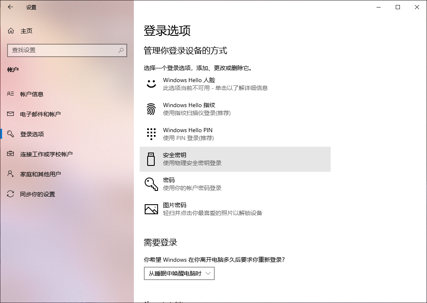Click 使用 PIN 登录(推荐) text
The image size is (427, 303).
point(188,138)
